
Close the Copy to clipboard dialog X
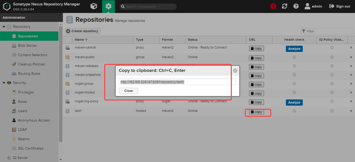(x=235, y=71)
